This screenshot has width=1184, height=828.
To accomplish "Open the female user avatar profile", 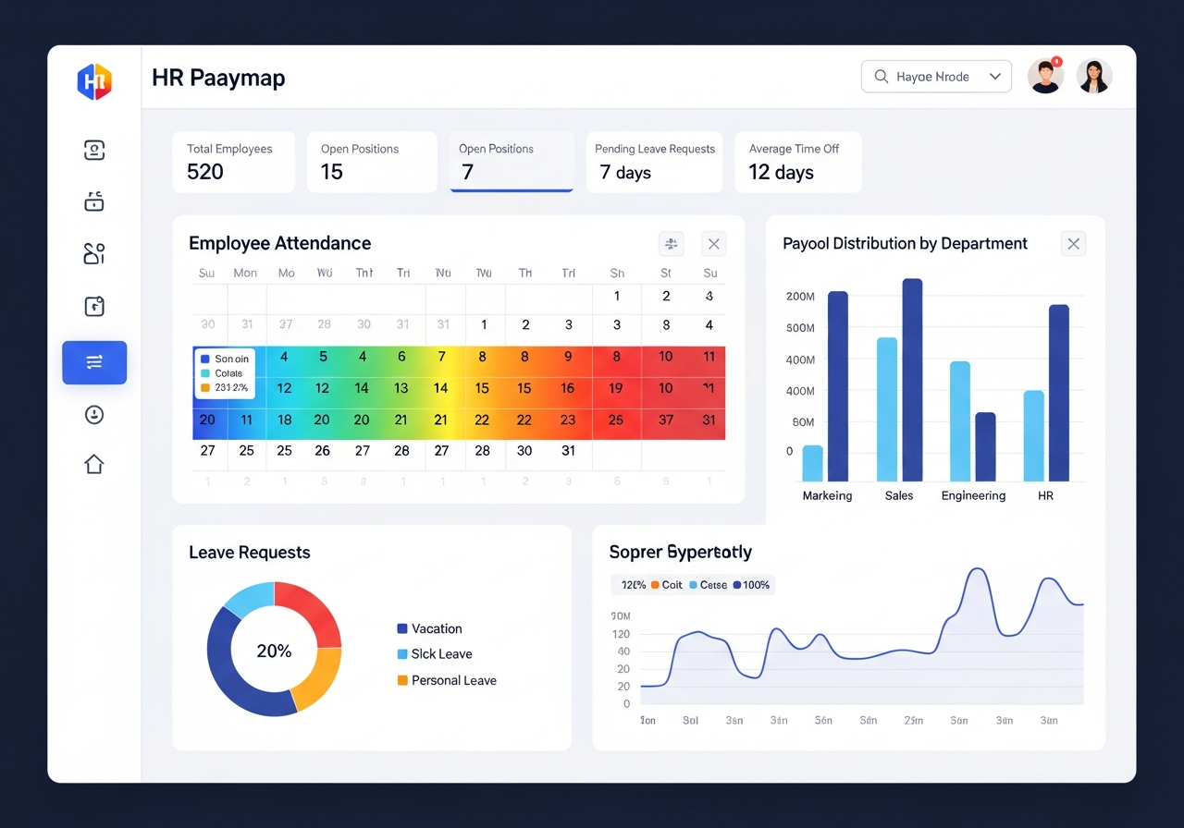I will coord(1094,77).
